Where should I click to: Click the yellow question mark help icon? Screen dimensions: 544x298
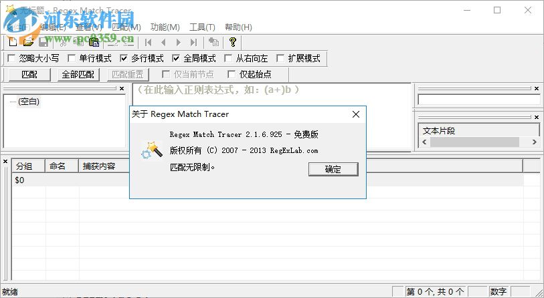[233, 42]
